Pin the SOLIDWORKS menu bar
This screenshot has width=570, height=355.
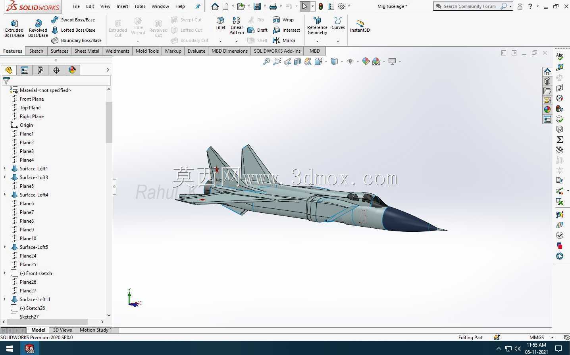[x=198, y=6]
